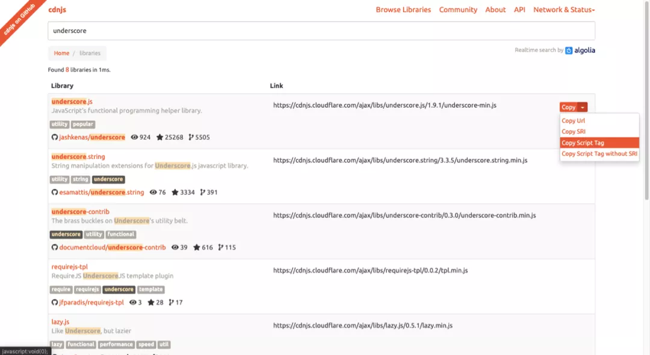
Task: Click the performance tag under lazy.js
Action: point(116,345)
